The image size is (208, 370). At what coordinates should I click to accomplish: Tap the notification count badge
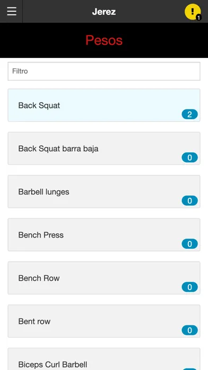click(x=198, y=18)
